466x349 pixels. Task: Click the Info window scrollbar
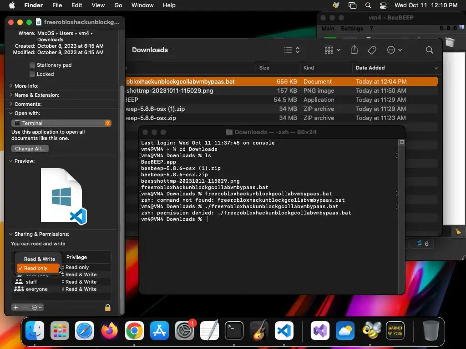pos(122,200)
